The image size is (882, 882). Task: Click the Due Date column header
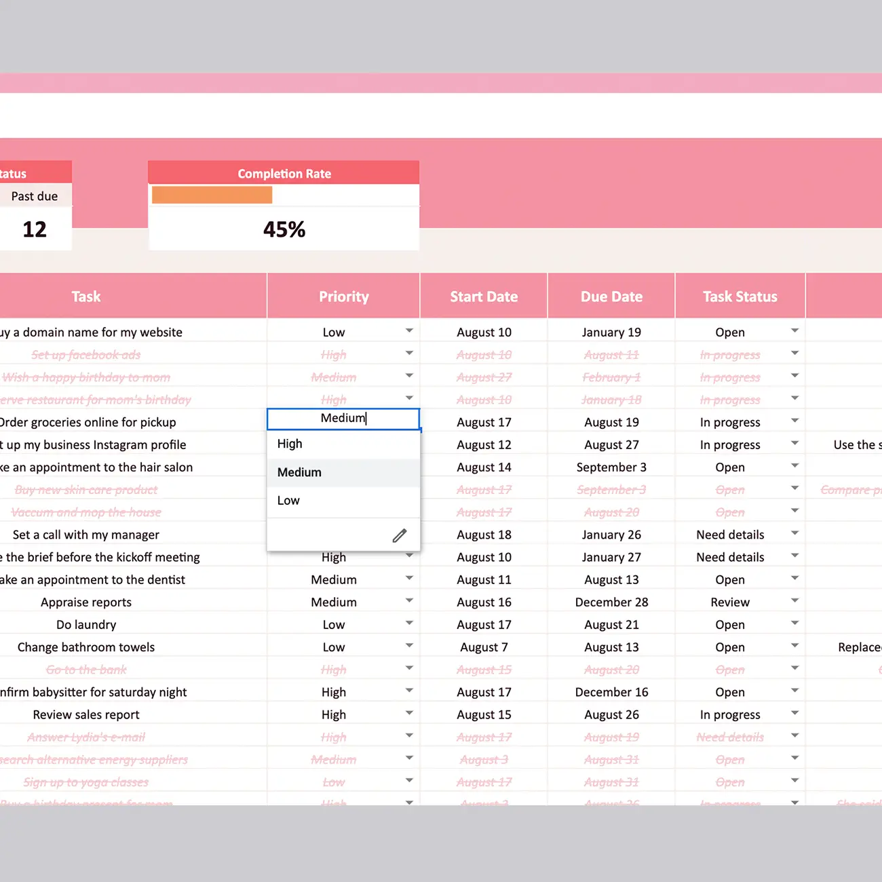[x=611, y=296]
